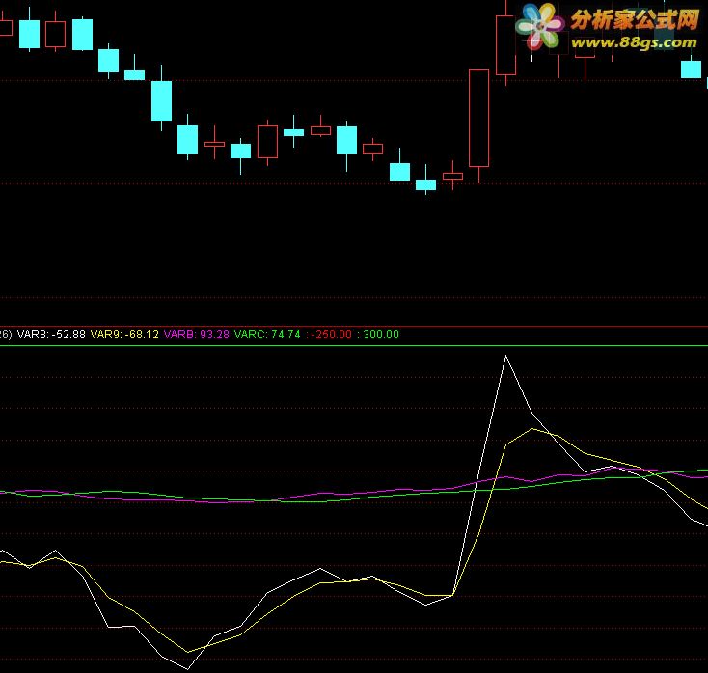Select the VAR8 indicator value label
Screen dimensions: 708x673
pyautogui.click(x=51, y=335)
